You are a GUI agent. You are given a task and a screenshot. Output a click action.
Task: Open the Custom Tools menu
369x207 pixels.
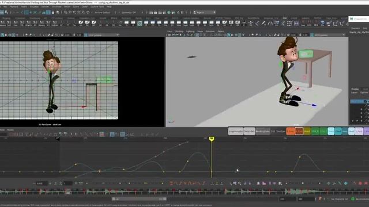click(x=97, y=6)
